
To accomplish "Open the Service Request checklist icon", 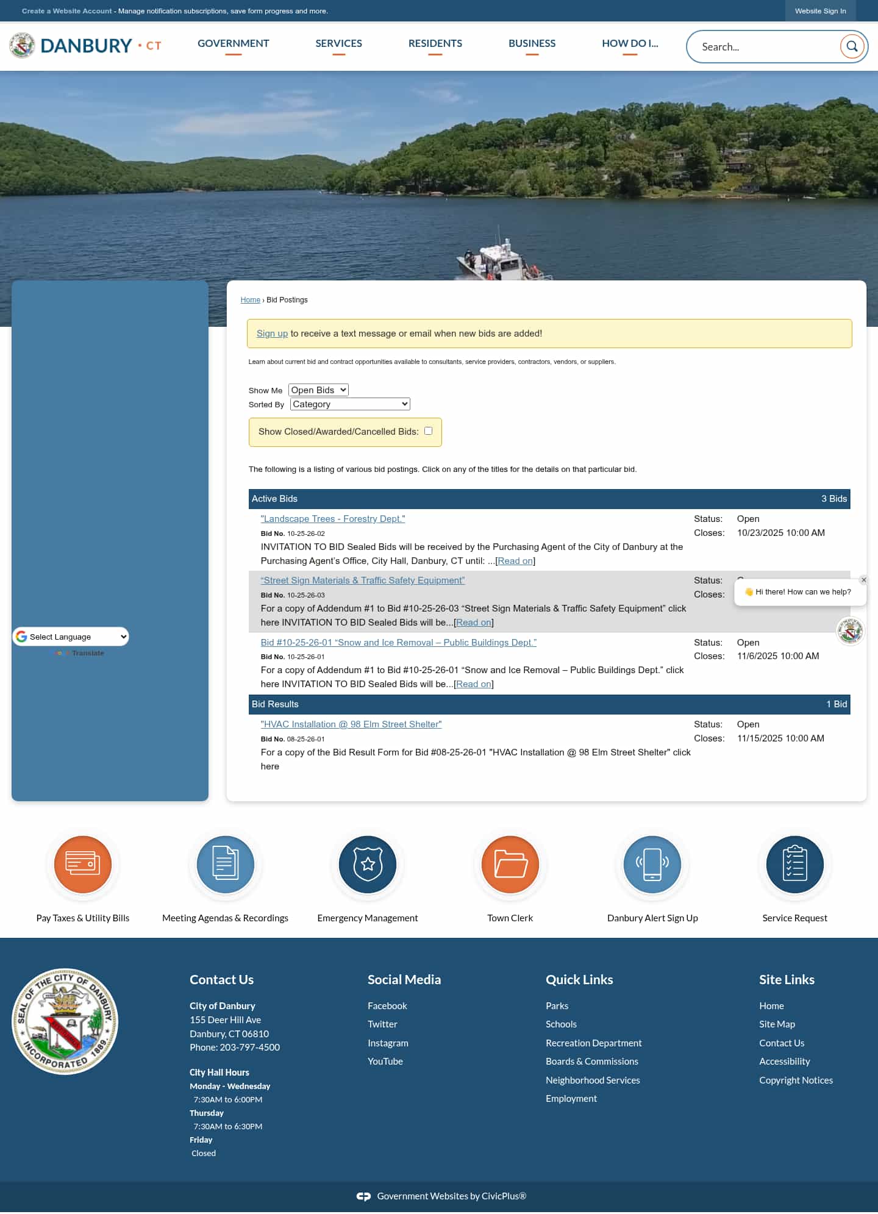I will click(794, 864).
